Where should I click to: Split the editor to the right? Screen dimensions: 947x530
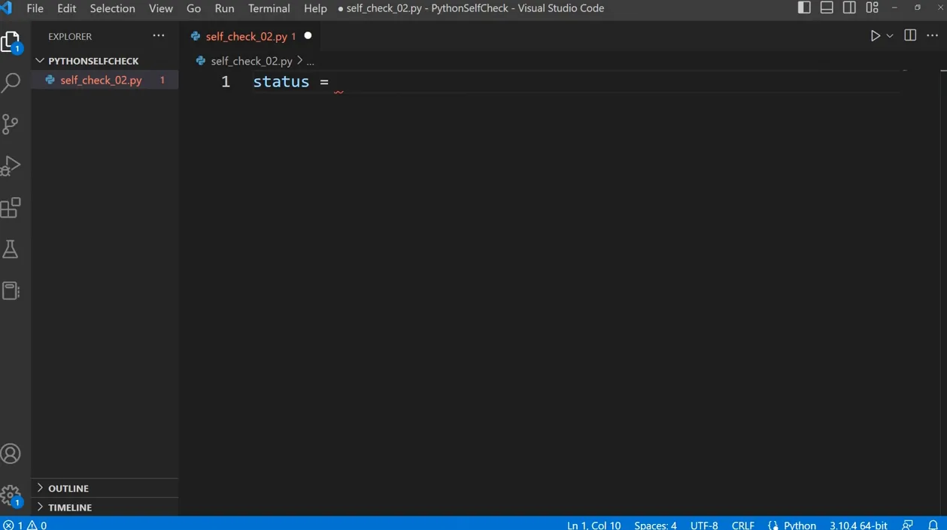(x=910, y=35)
